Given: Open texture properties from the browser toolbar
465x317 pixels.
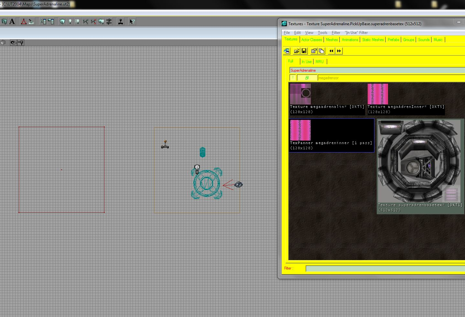Looking at the screenshot, I should [313, 51].
